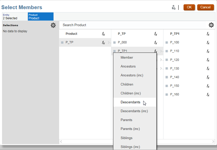Viewport: 217px width, 150px height.
Task: Open function selector in P_TP column header
Action: click(x=156, y=34)
